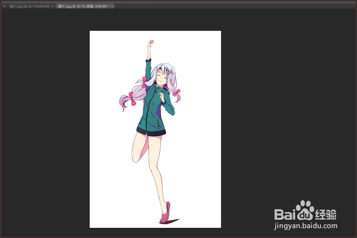This screenshot has height=238, width=357.
Task: Close the 图片1.jpg document tab
Action: pyautogui.click(x=112, y=6)
